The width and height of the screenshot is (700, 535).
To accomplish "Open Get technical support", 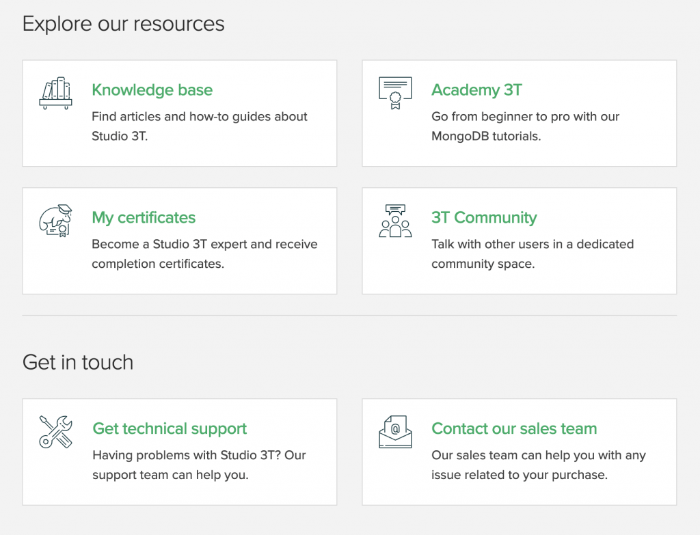I will [x=170, y=428].
